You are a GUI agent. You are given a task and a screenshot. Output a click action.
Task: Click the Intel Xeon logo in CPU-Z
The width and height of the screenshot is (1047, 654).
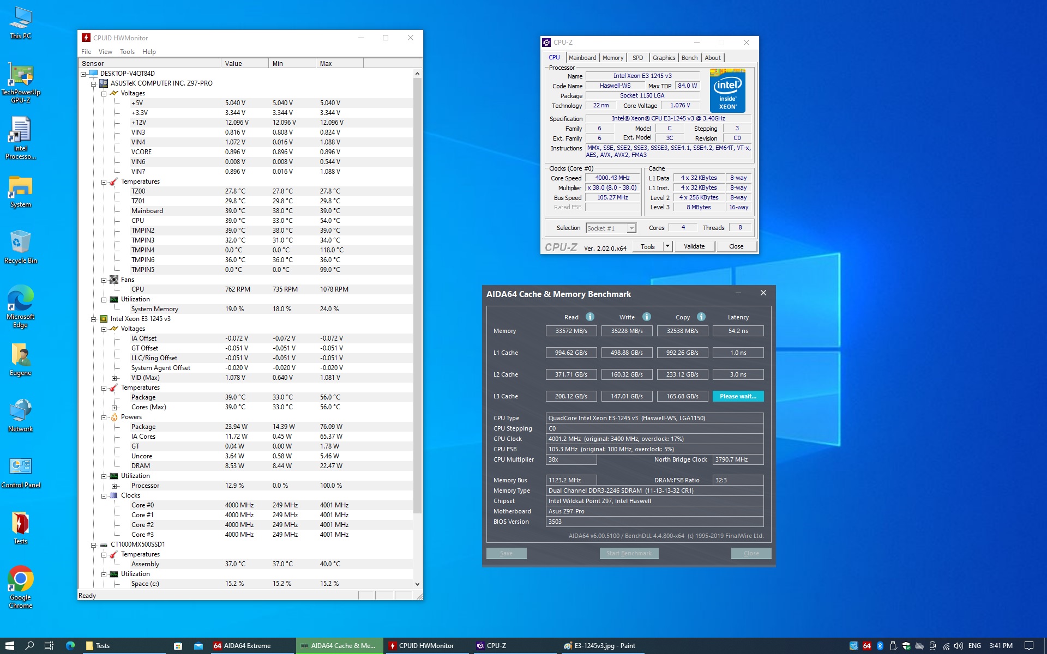pyautogui.click(x=727, y=90)
